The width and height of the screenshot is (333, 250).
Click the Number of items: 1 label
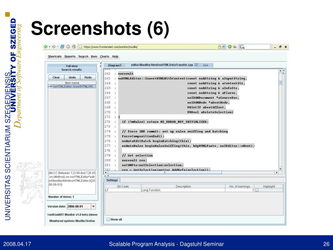(61, 197)
